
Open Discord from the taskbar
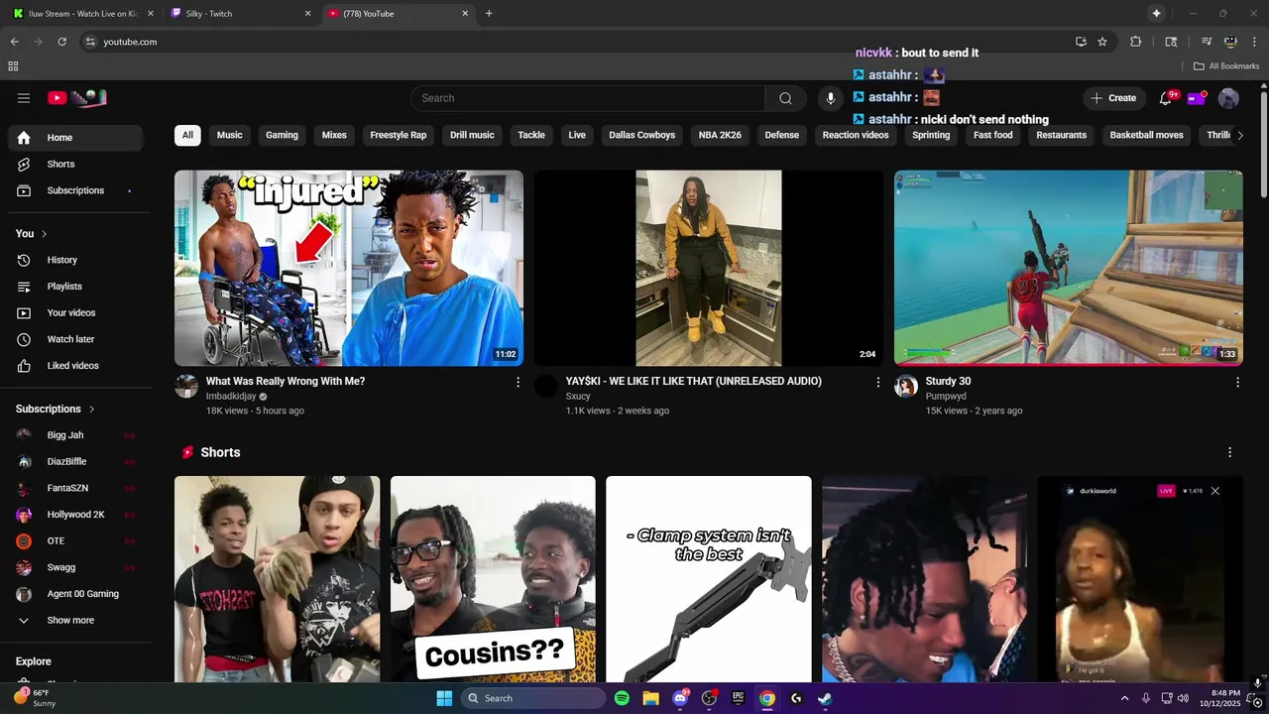[680, 698]
